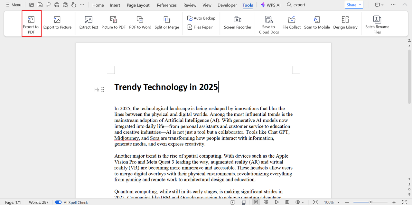
Task: Launch Batch Rename Files
Action: pos(377,24)
